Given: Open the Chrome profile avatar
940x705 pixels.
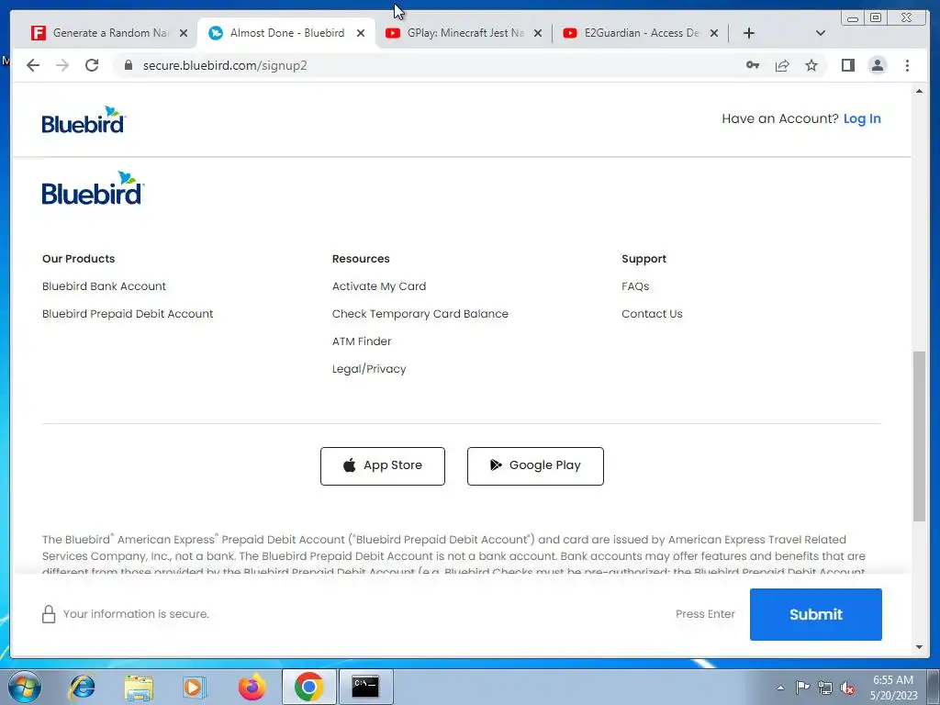Looking at the screenshot, I should pos(877,65).
